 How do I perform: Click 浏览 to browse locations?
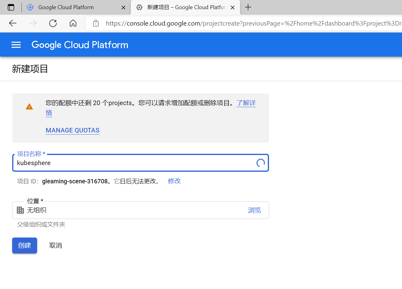pos(254,210)
